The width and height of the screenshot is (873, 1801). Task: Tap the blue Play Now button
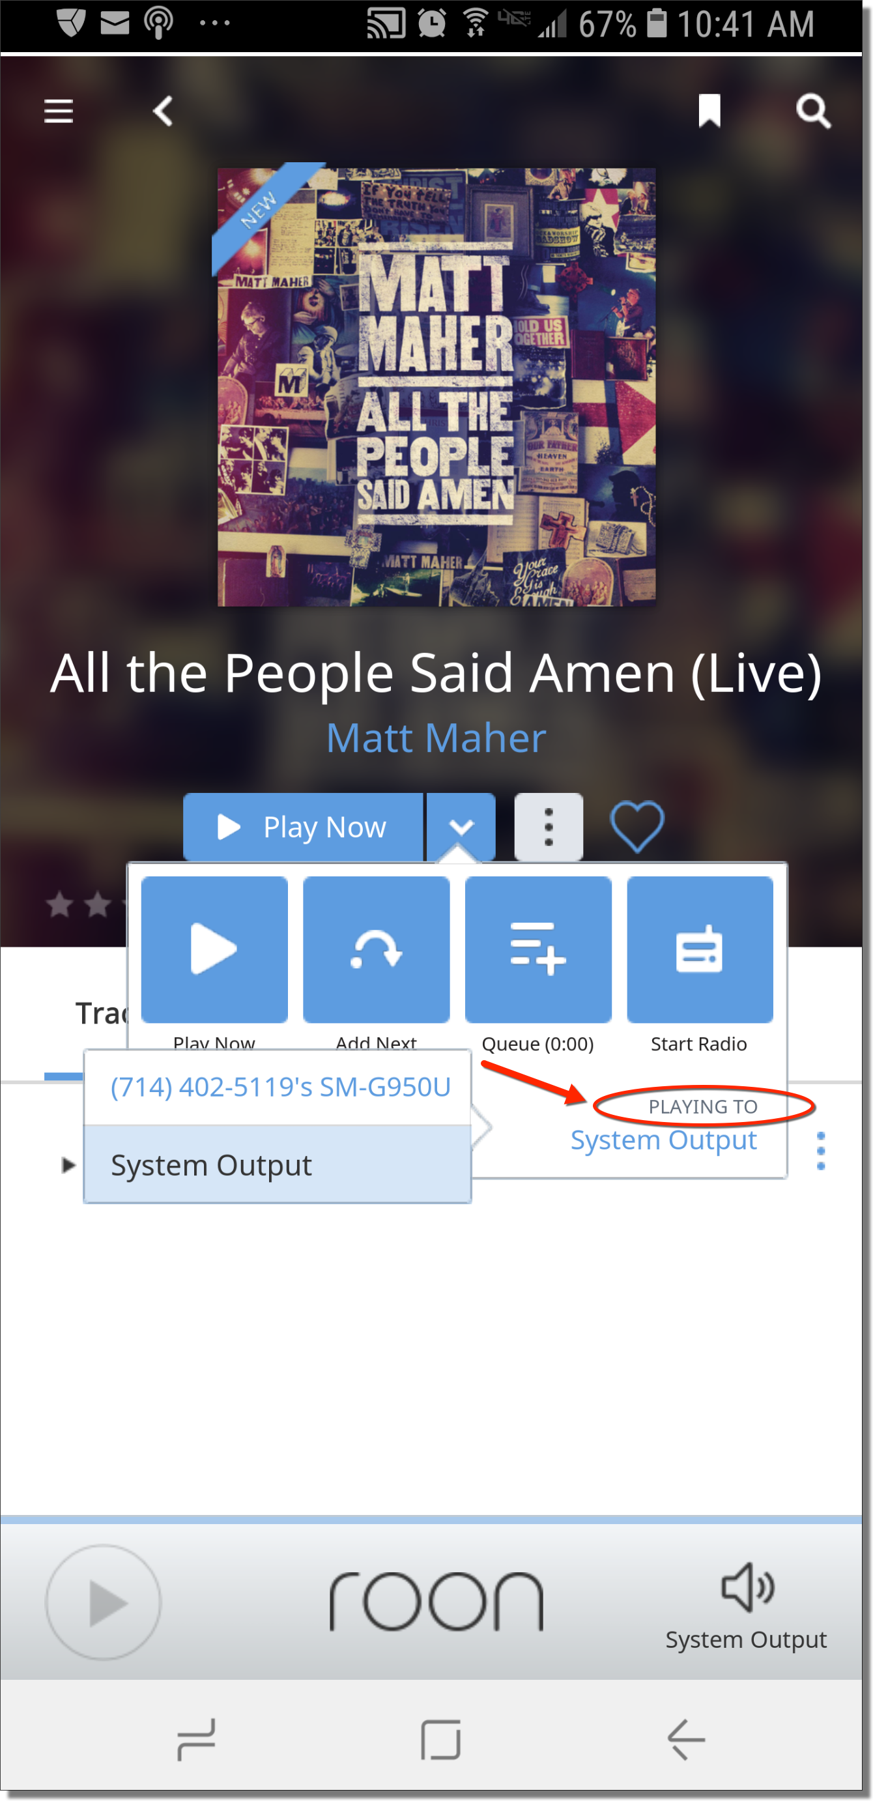coord(303,827)
